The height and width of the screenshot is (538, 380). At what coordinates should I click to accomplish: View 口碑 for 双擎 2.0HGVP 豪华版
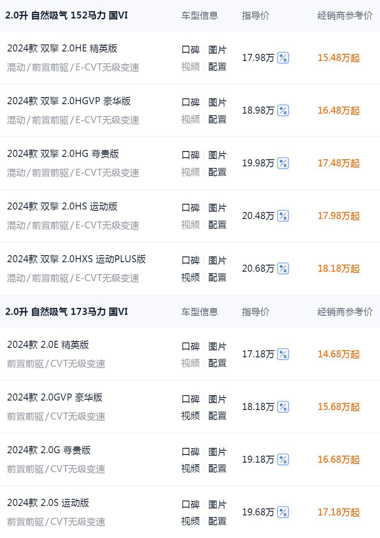[x=190, y=102]
